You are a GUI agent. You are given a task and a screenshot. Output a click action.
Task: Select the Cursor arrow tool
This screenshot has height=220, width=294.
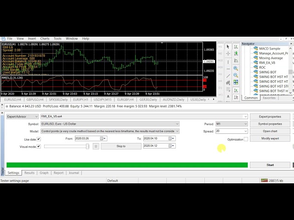pyautogui.click(x=228, y=46)
